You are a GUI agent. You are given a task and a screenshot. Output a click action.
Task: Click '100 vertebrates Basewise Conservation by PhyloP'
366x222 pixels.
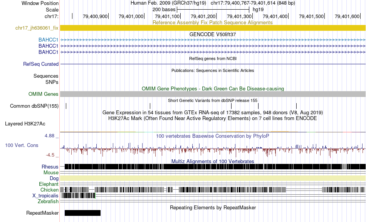[213, 136]
